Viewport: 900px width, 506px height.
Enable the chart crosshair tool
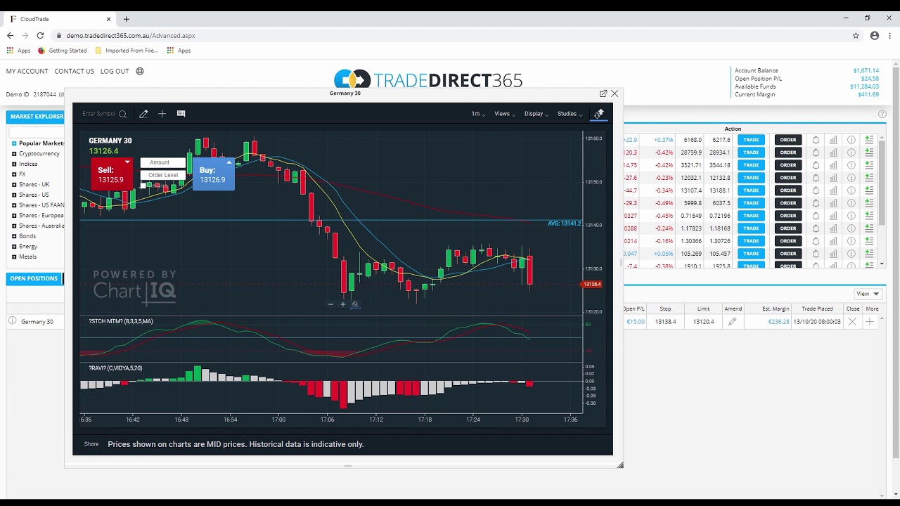(162, 114)
